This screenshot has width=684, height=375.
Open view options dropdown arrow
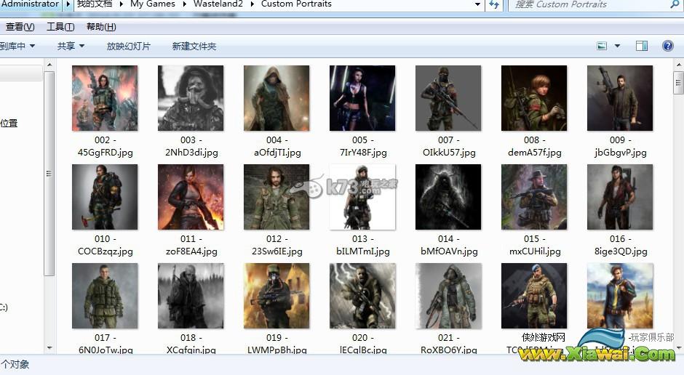pyautogui.click(x=617, y=46)
